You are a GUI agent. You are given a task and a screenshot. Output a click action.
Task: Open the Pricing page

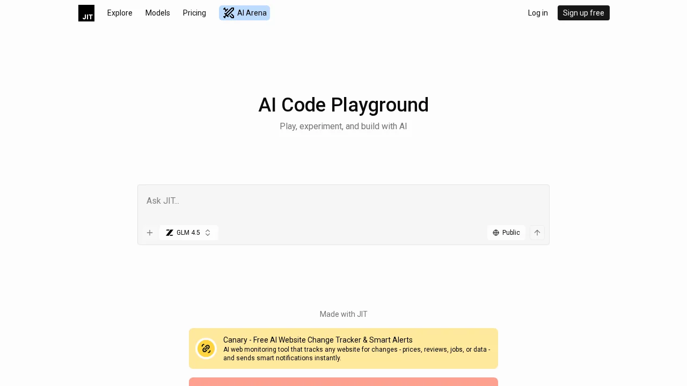tap(194, 13)
